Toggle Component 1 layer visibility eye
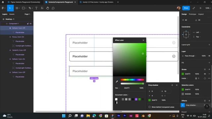The image size is (212, 119). coord(30,23)
